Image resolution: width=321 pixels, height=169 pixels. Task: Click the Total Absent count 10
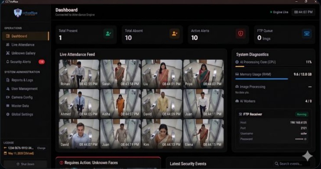click(128, 38)
